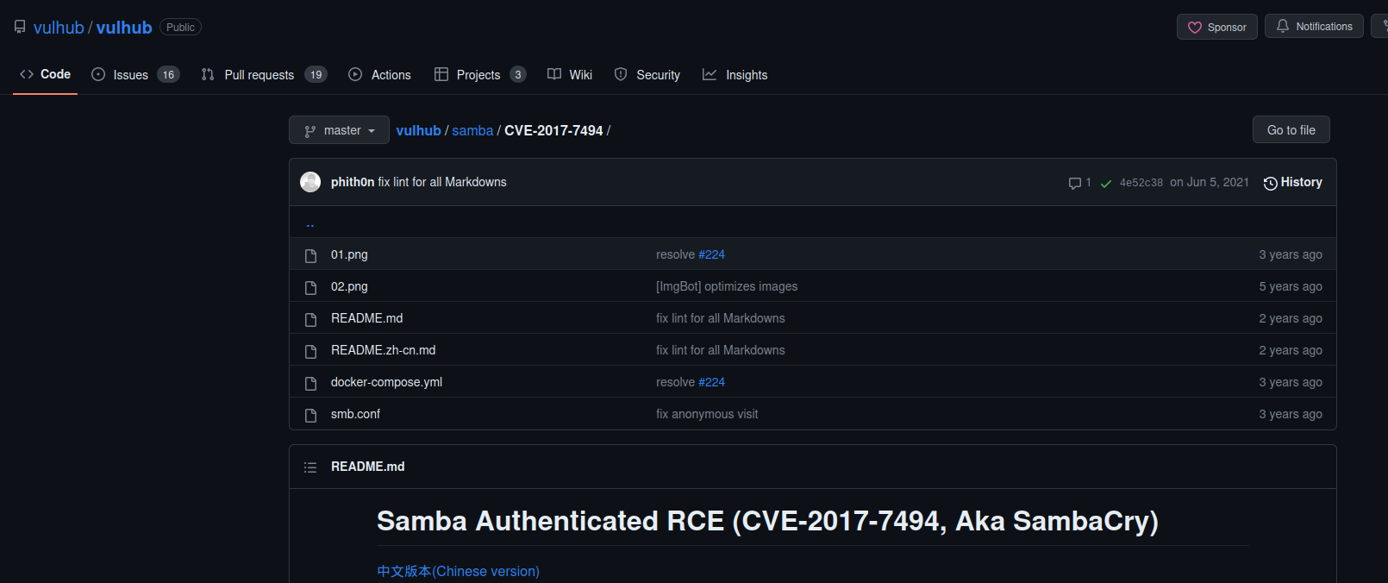Screen dimensions: 1388x583
Task: Open [ImgBot] optimizes images commit
Action: click(727, 286)
